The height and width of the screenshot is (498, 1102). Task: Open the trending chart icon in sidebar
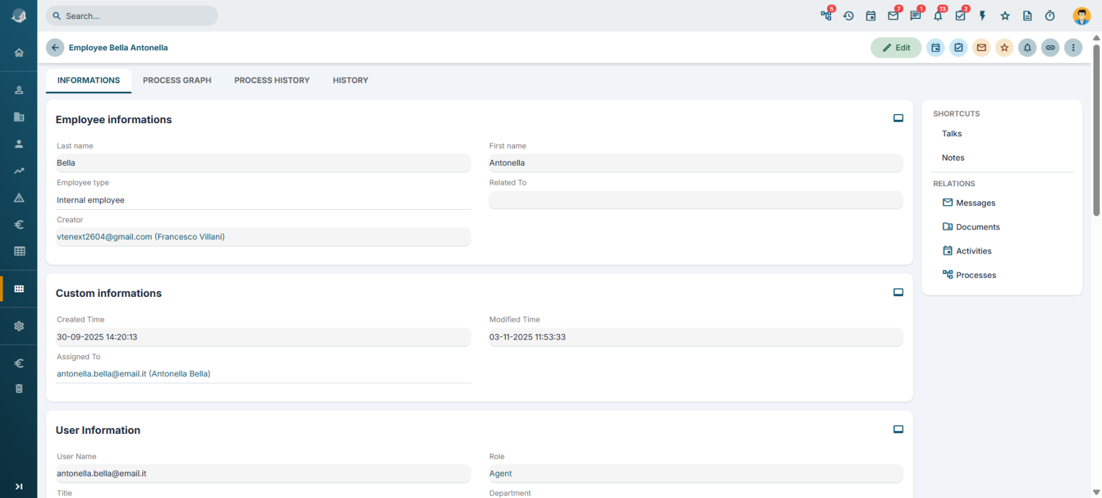pyautogui.click(x=19, y=170)
